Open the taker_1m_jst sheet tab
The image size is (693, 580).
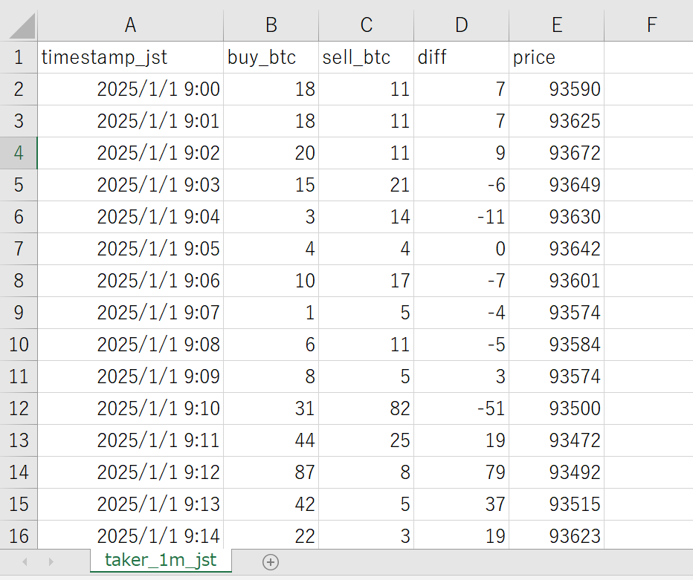(161, 560)
